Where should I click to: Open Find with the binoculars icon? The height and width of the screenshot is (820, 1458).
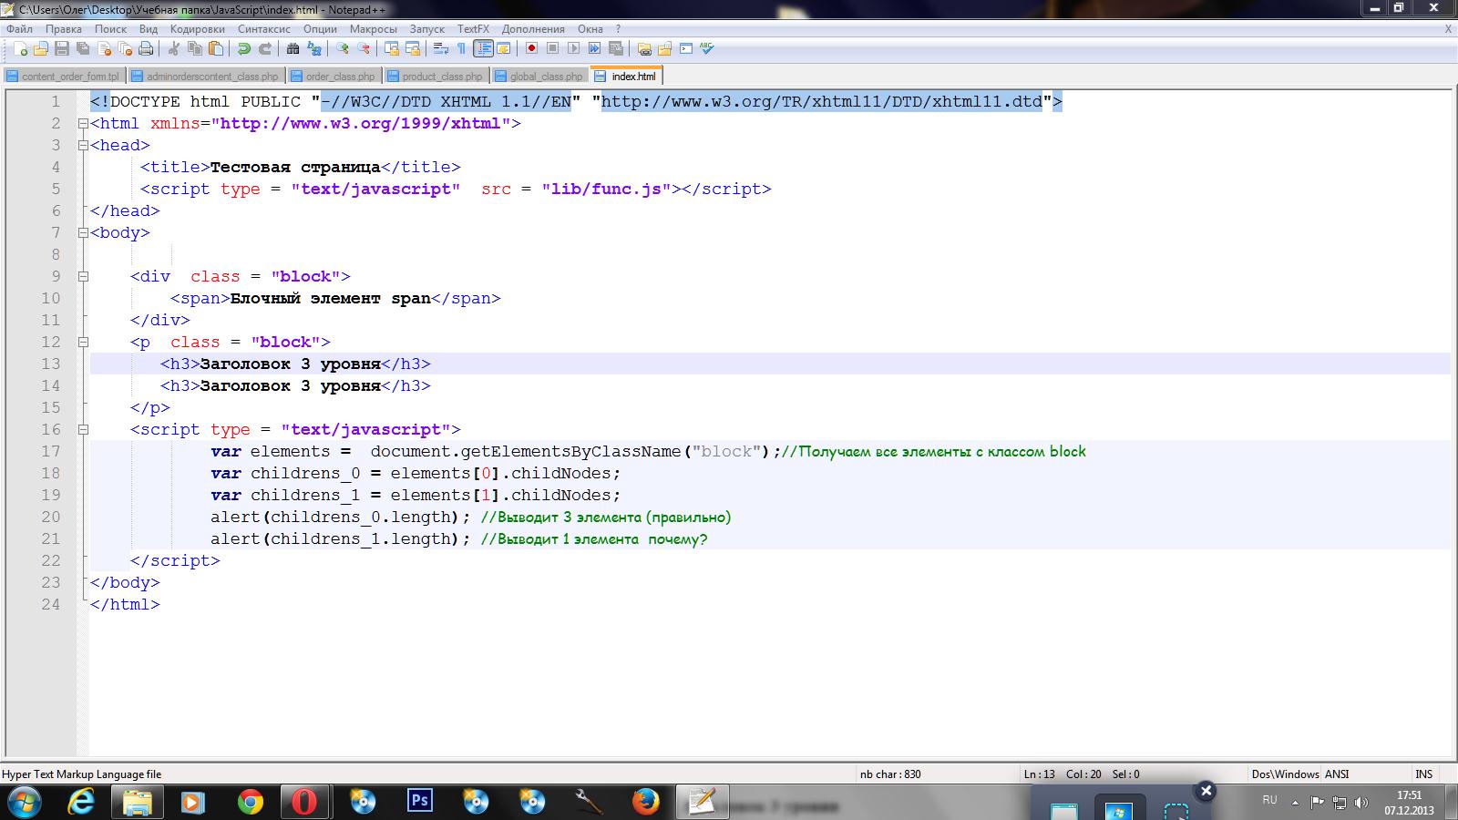(x=293, y=48)
